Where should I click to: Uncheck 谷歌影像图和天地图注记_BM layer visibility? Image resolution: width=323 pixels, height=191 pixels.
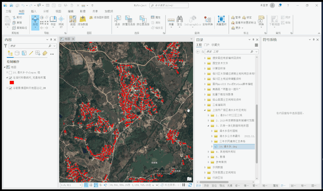(x=10, y=88)
